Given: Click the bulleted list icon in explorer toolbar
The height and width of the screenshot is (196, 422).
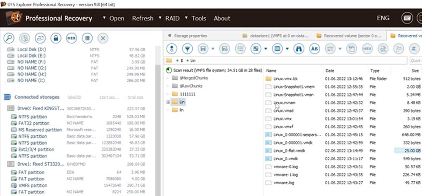Looking at the screenshot, I should pyautogui.click(x=240, y=49).
